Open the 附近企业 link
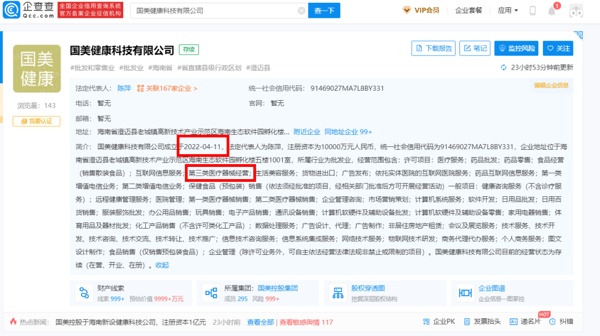This screenshot has height=336, width=600. 307,132
